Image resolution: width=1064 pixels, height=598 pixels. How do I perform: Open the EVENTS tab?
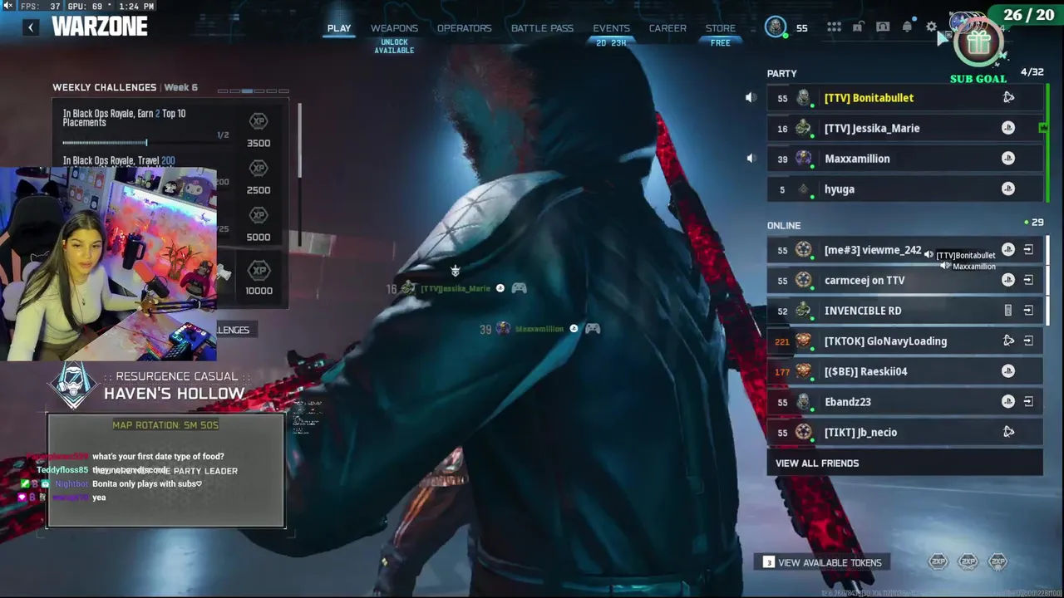[611, 28]
